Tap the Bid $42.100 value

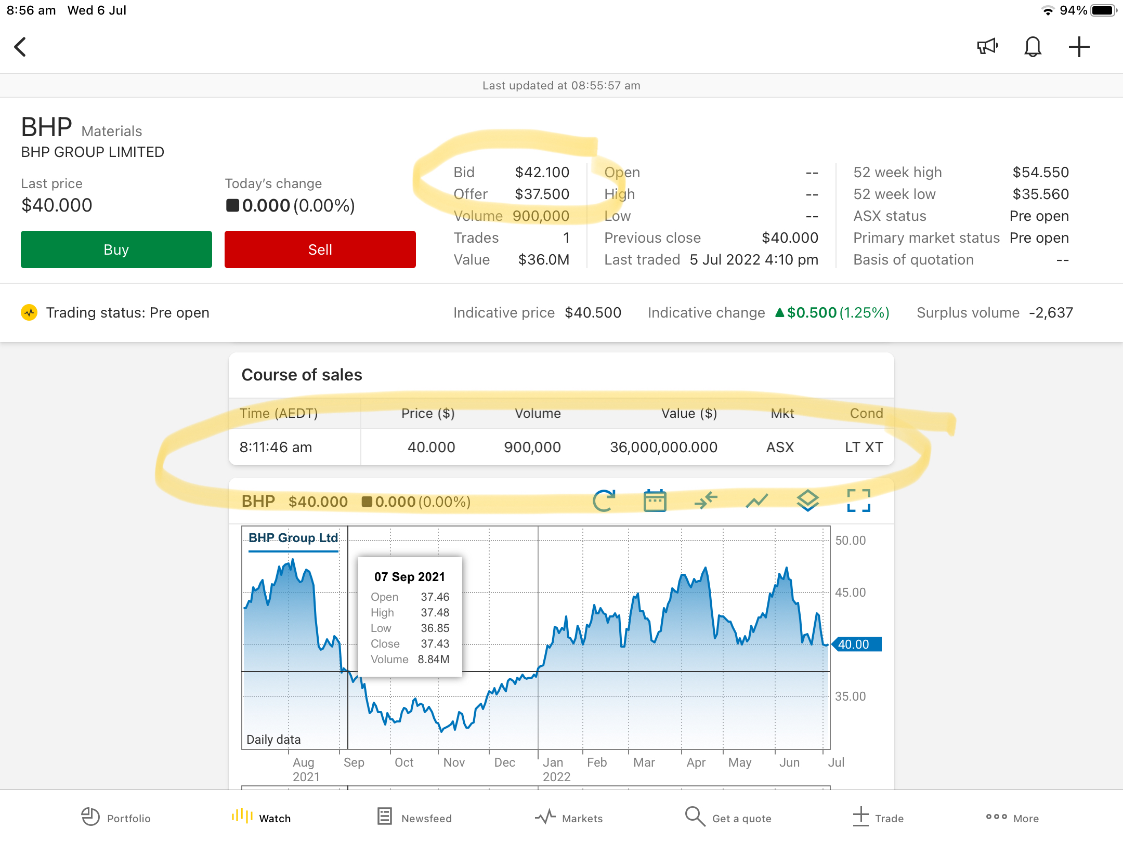click(542, 172)
